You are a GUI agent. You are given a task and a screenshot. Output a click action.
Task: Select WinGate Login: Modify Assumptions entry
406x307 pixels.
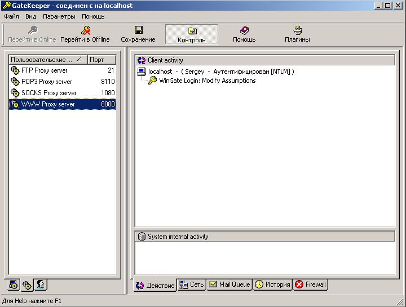coord(208,81)
